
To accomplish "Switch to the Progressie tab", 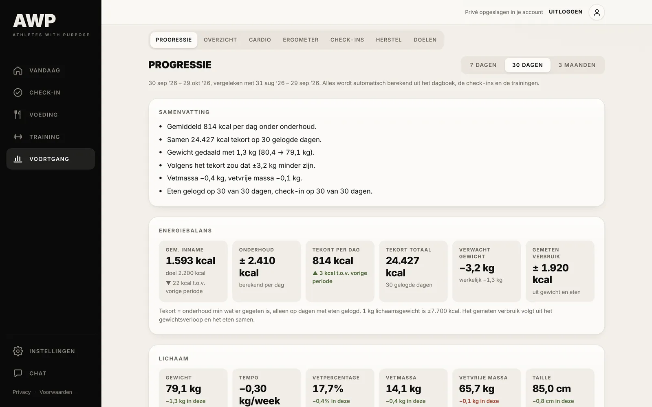I will (174, 40).
